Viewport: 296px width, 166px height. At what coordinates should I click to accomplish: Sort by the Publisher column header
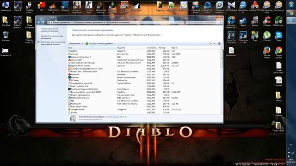click(x=131, y=48)
